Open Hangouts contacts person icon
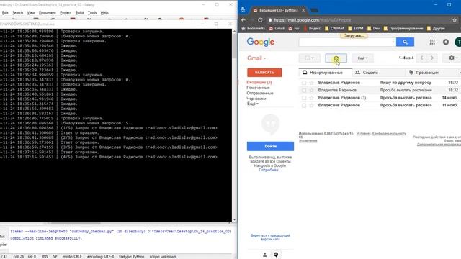 tap(264, 255)
